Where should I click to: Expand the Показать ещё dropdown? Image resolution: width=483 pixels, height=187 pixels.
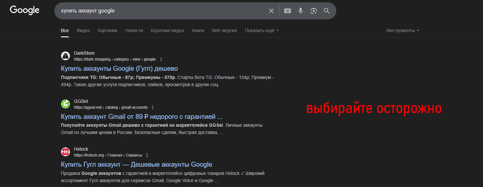tap(262, 30)
